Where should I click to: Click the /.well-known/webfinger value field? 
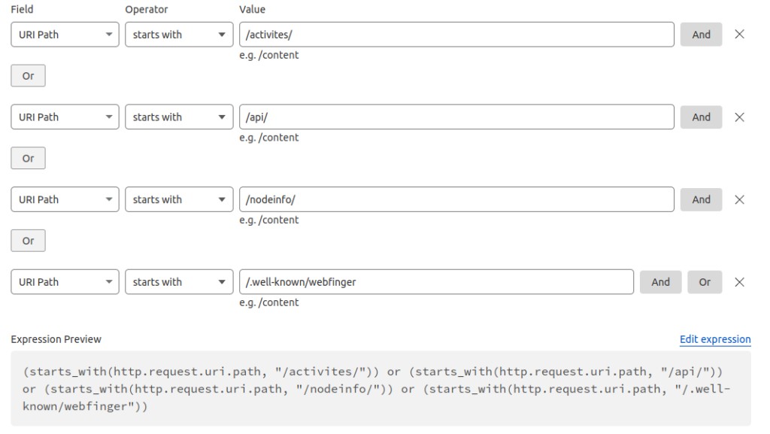click(x=436, y=282)
